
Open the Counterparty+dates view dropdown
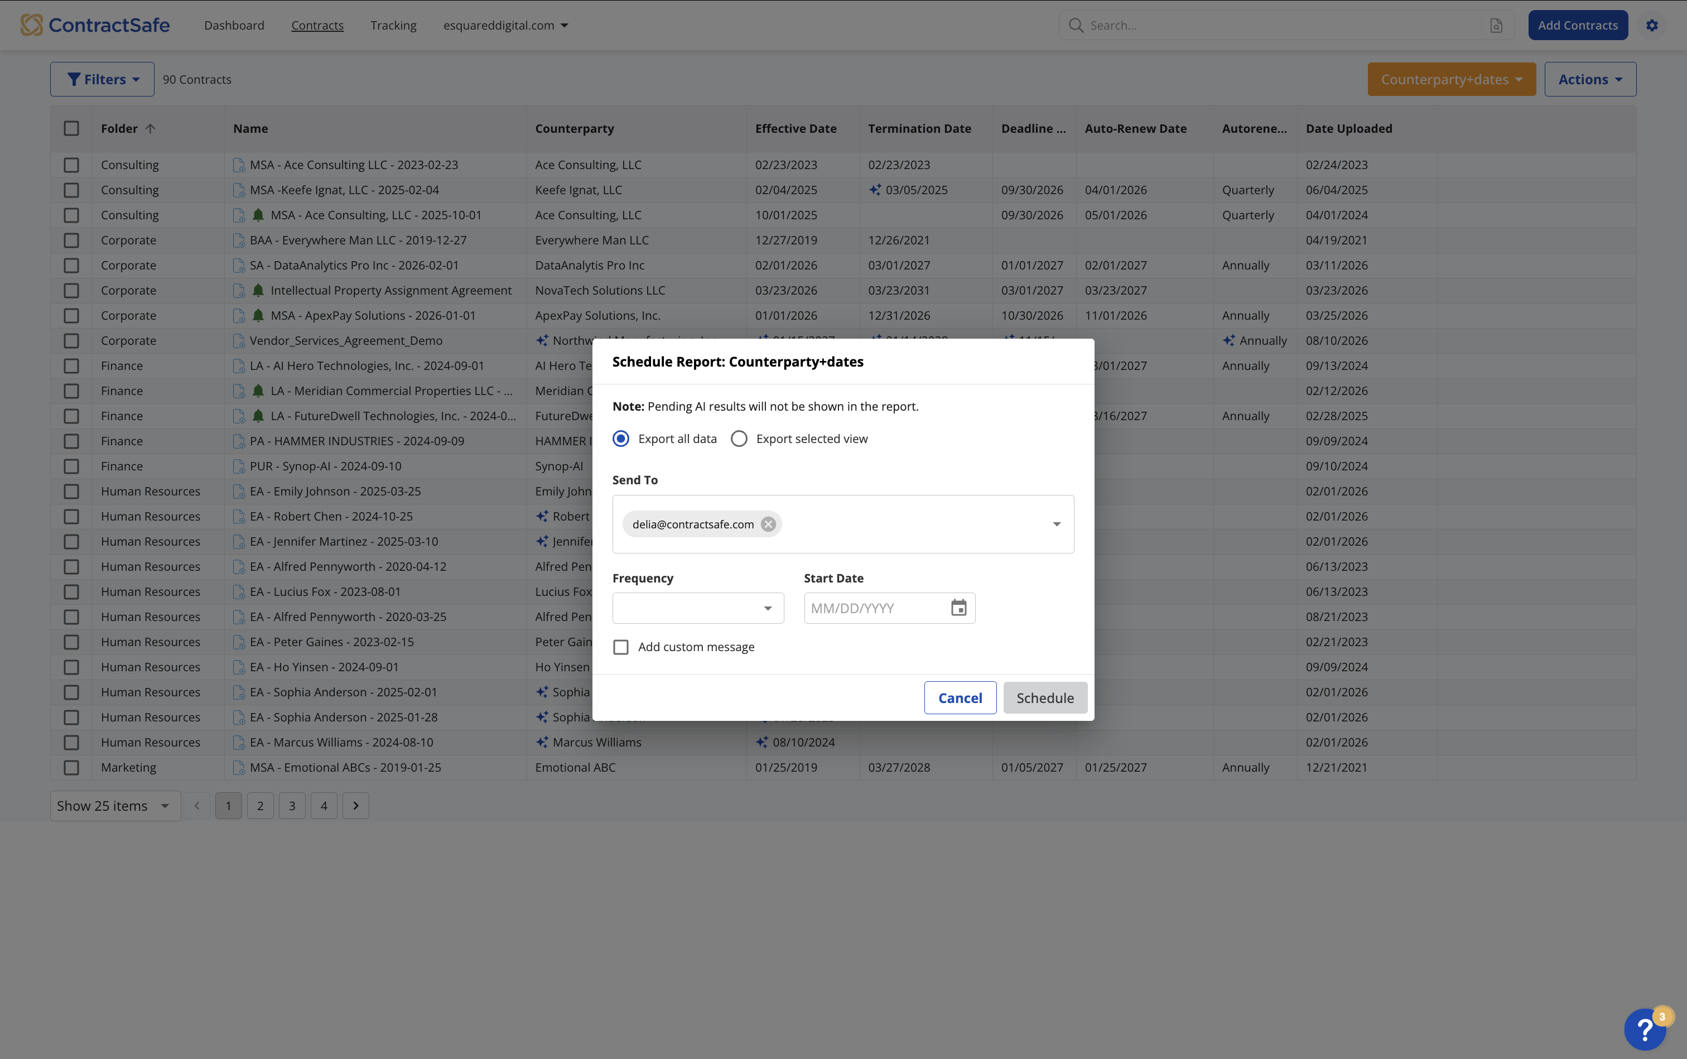pos(1452,79)
